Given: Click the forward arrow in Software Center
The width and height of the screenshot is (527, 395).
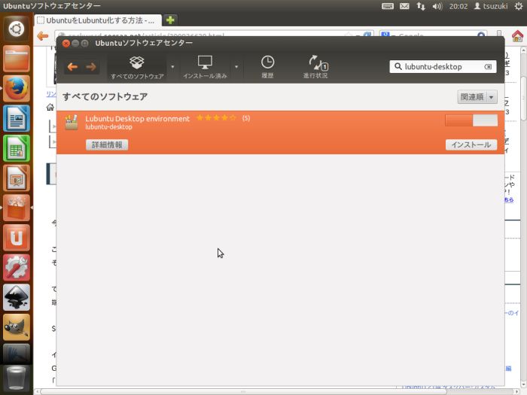Looking at the screenshot, I should coord(91,67).
